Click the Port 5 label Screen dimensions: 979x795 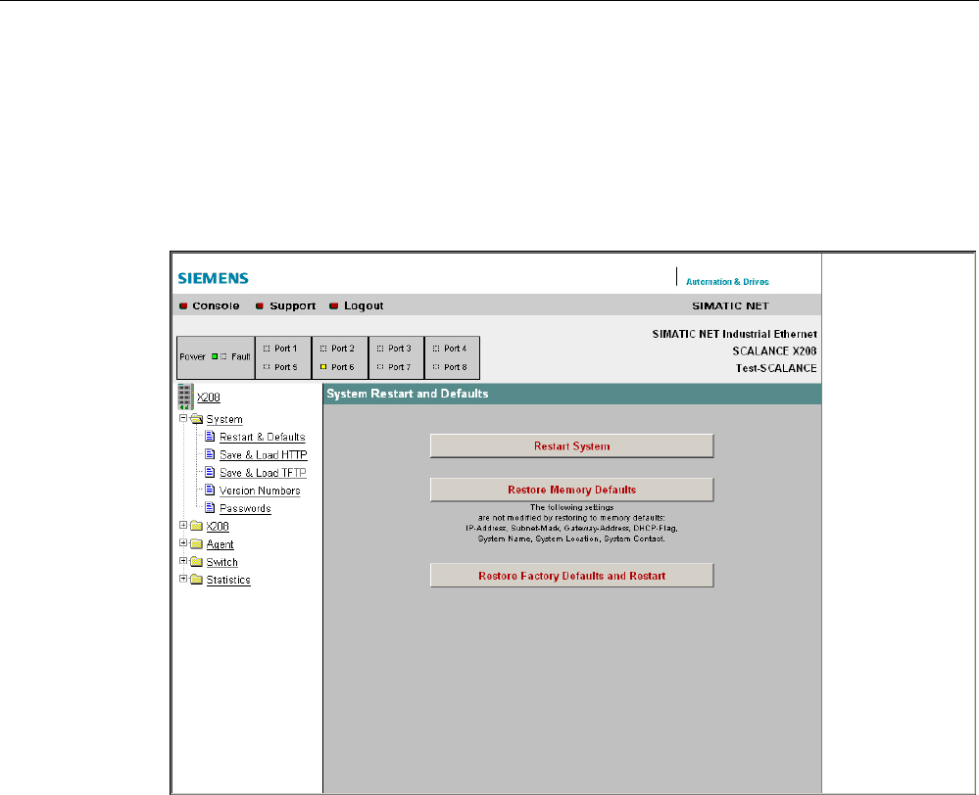coord(286,367)
